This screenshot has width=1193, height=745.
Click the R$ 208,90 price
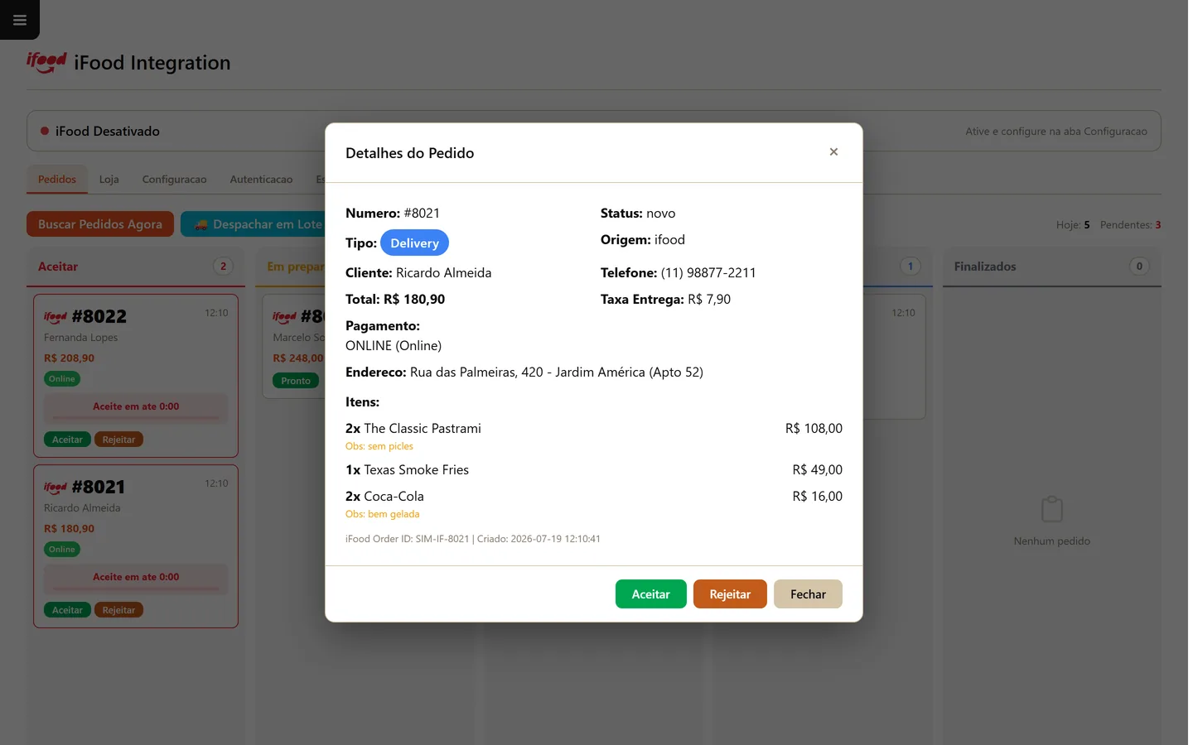tap(70, 358)
